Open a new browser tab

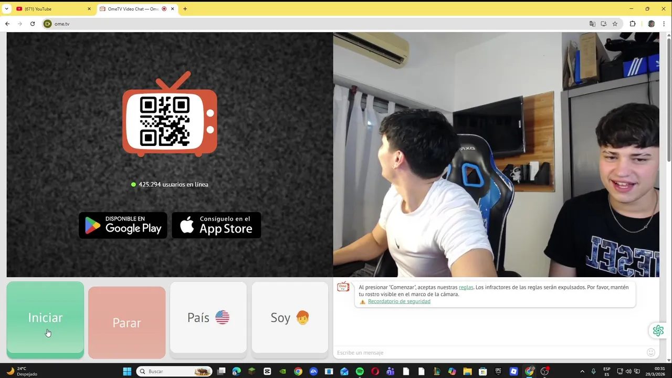tap(185, 9)
